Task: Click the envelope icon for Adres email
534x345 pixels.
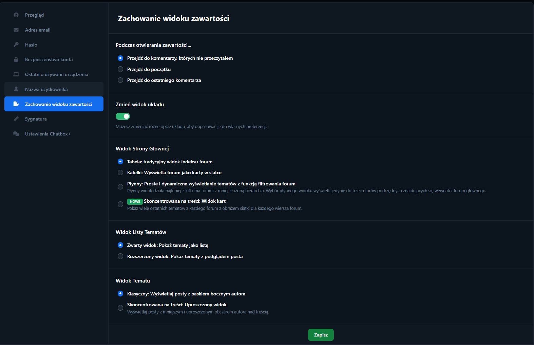Action: click(x=16, y=30)
